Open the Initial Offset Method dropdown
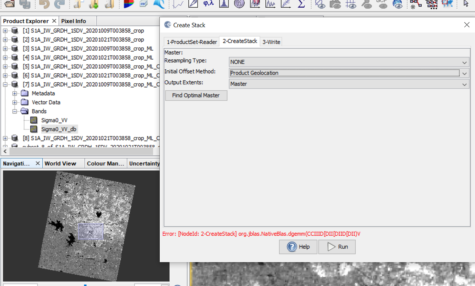The image size is (475, 286). (349, 73)
